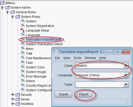Click the System window icon
This screenshot has height=107, width=133.
pyautogui.click(x=23, y=21)
